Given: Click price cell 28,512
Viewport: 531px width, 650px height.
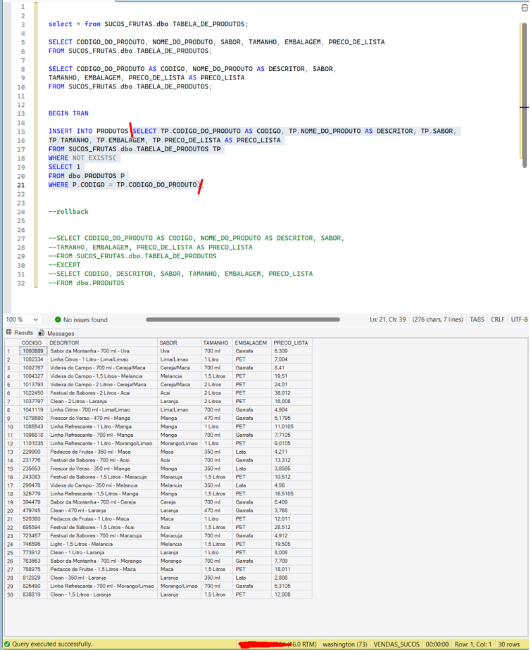Looking at the screenshot, I should coord(292,528).
